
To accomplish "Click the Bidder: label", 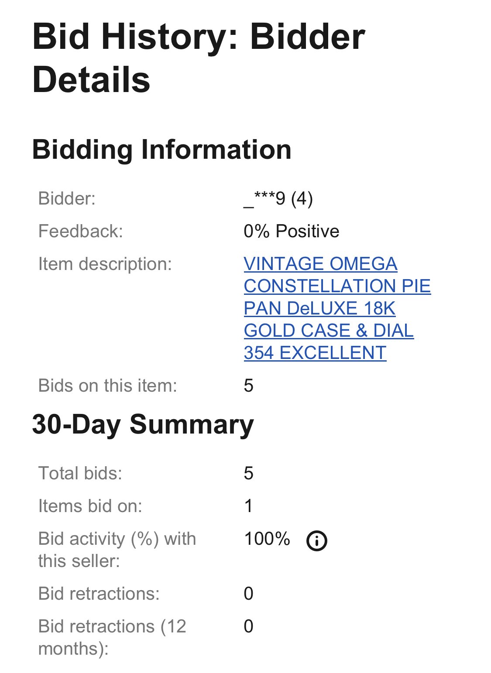I will (x=67, y=198).
